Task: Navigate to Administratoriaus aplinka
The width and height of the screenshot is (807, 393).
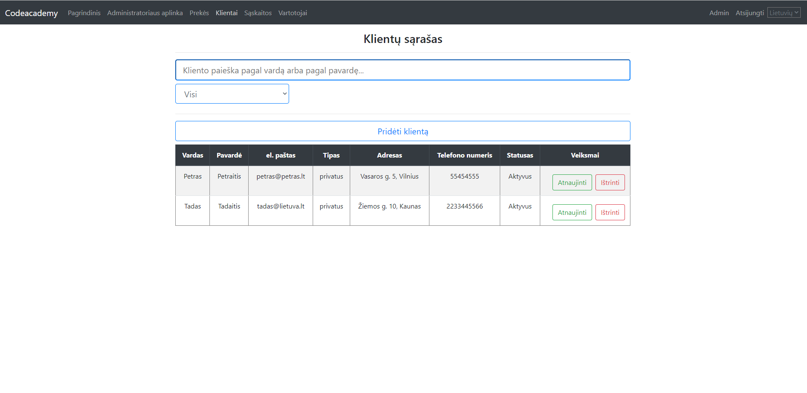Action: pos(145,13)
